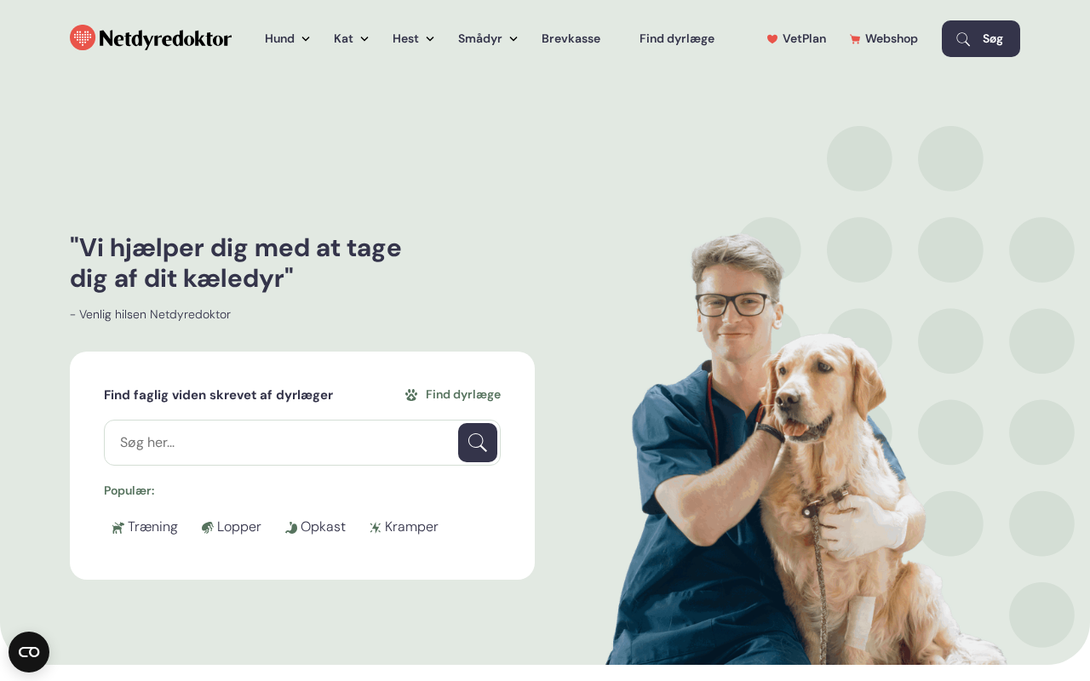The image size is (1090, 681).
Task: Open the Webshop link
Action: [x=884, y=38]
